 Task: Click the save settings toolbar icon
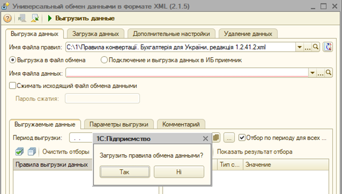pyautogui.click(x=34, y=18)
